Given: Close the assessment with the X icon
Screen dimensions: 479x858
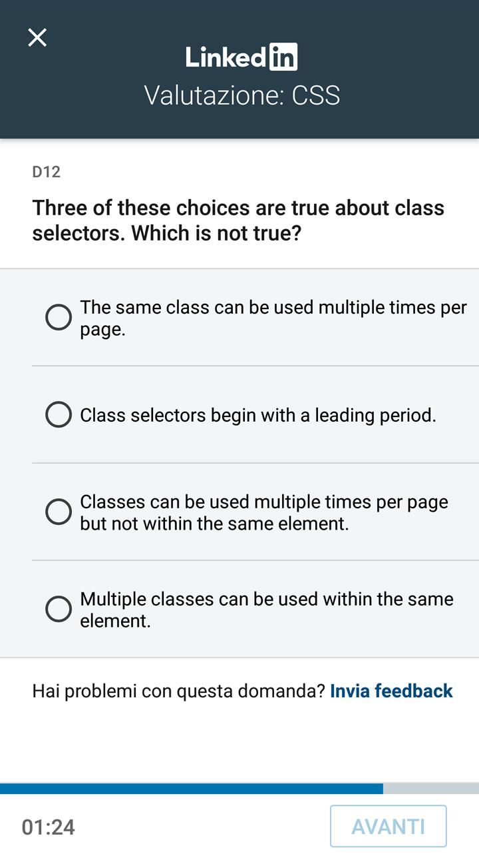Looking at the screenshot, I should click(37, 37).
